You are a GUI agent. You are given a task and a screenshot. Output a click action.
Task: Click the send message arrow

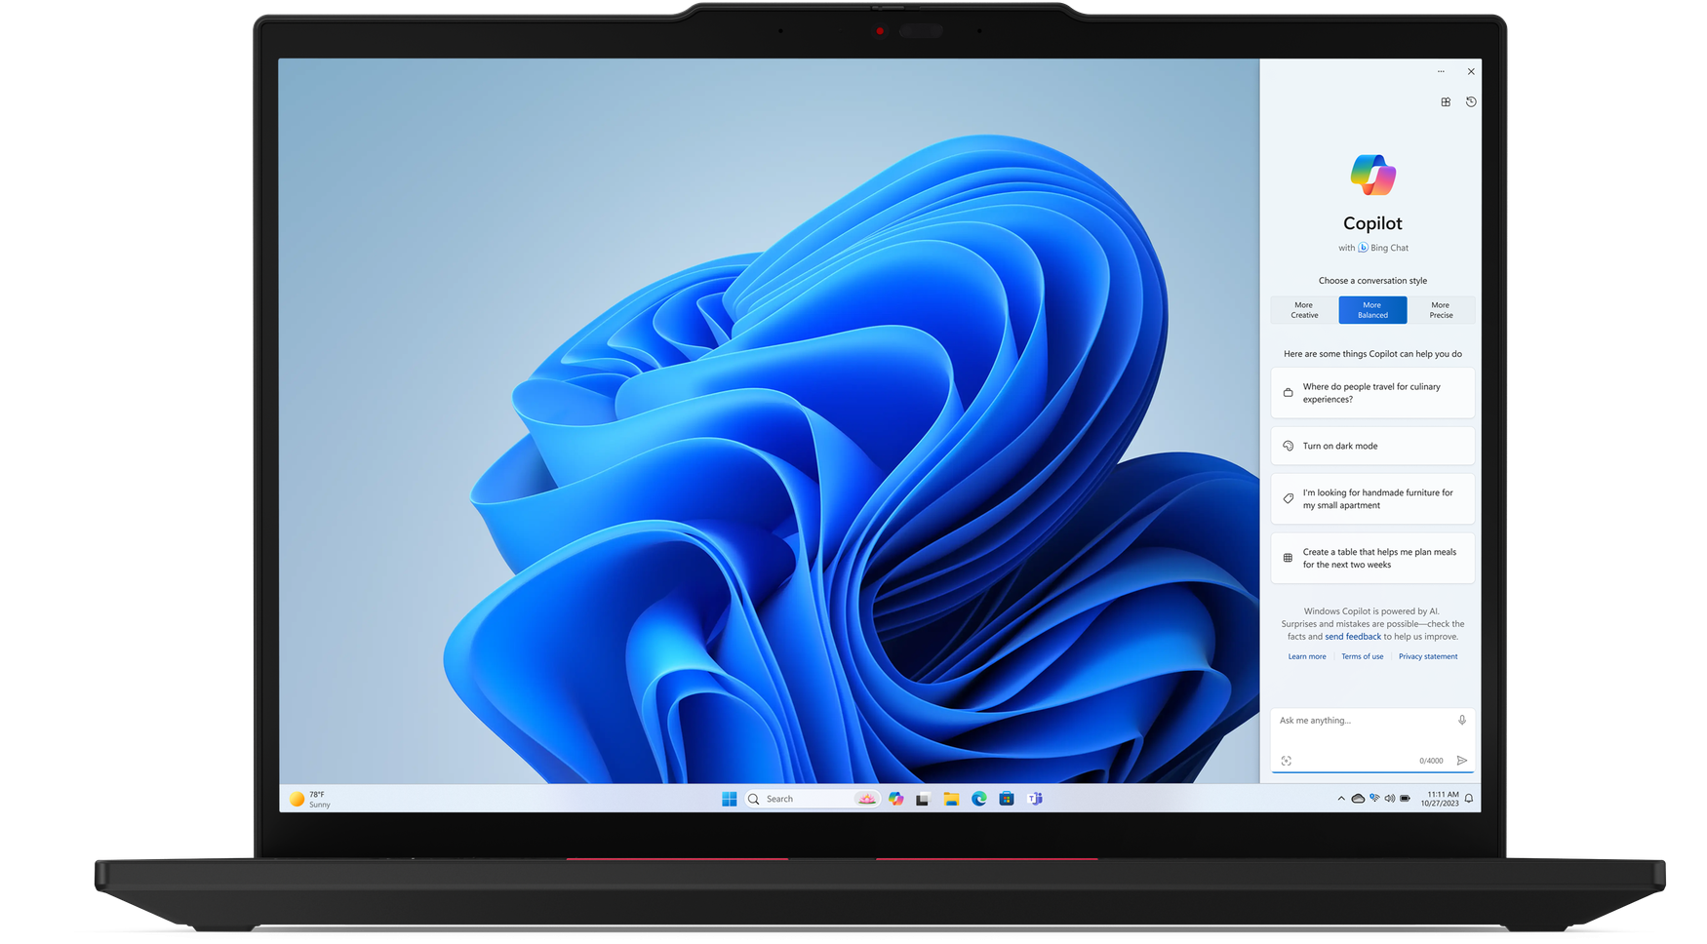tap(1461, 761)
